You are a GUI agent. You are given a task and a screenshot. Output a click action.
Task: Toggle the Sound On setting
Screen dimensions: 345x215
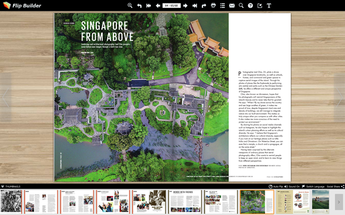coord(292,186)
